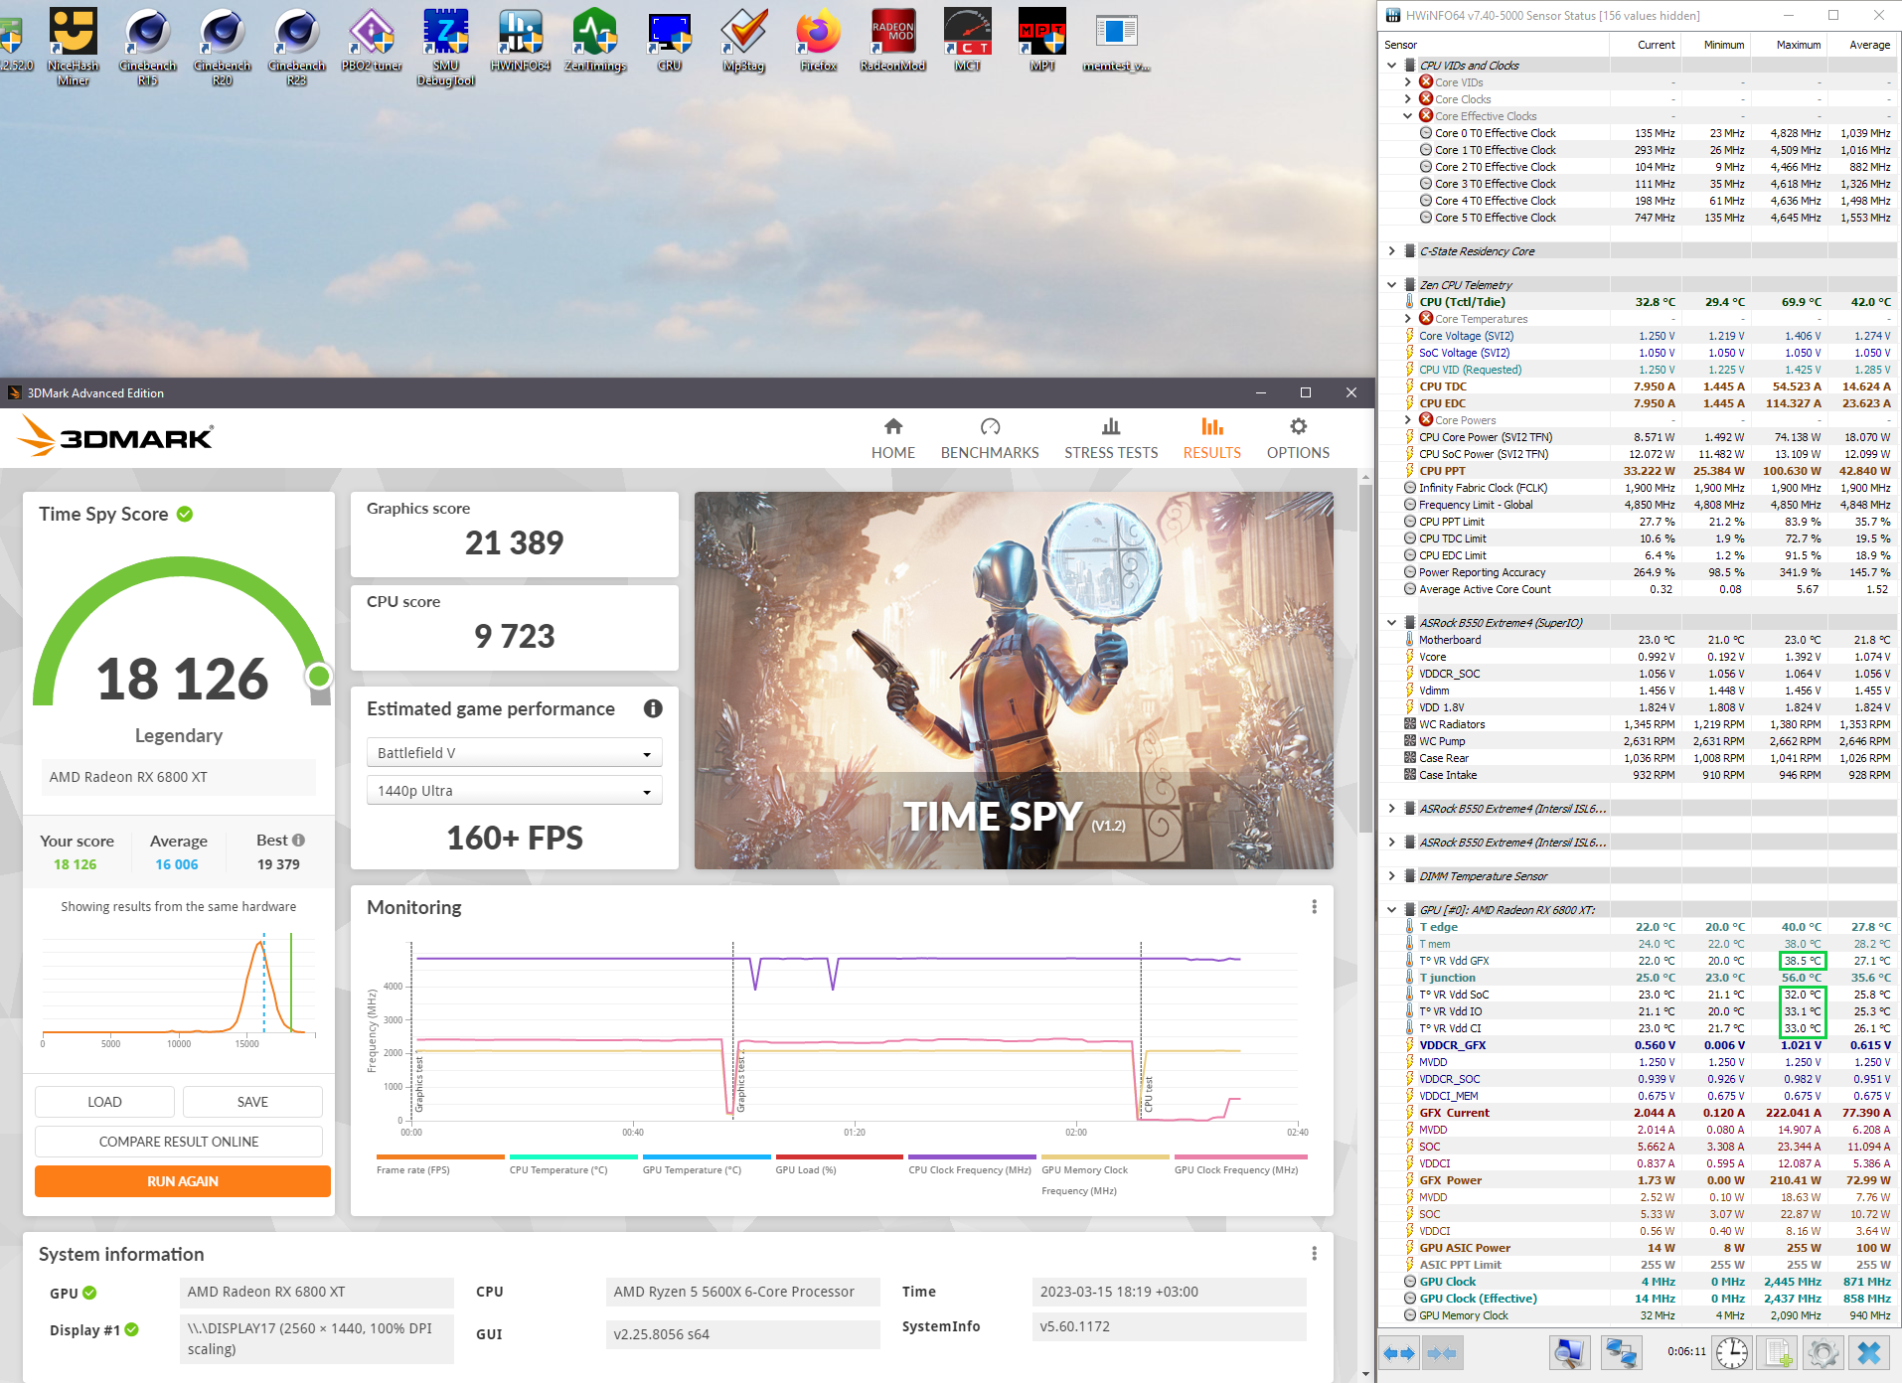
Task: Toggle the Core Temperatures hidden sensor mark
Action: click(1426, 319)
